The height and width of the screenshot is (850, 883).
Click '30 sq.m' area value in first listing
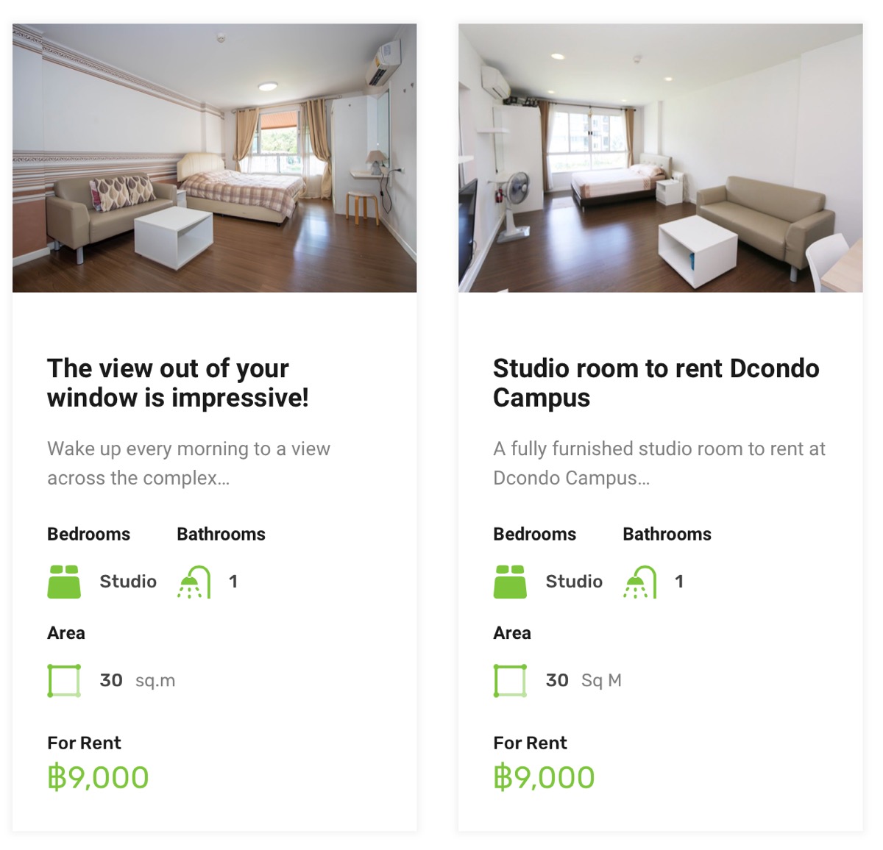(138, 680)
